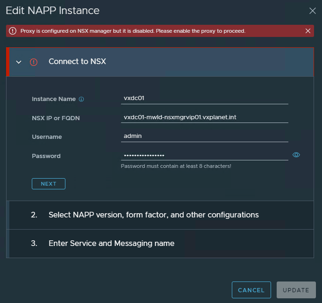The width and height of the screenshot is (322, 303).
Task: Dismiss the proxy error banner
Action: point(308,31)
